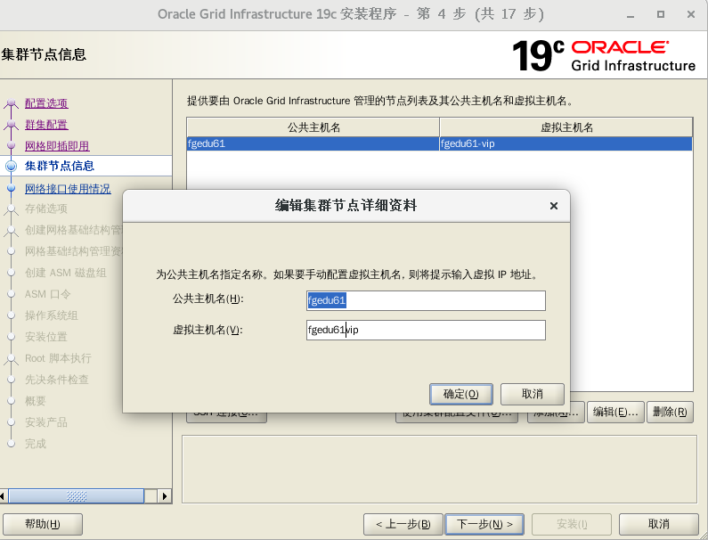Click the 公共主机名 column header

point(313,127)
